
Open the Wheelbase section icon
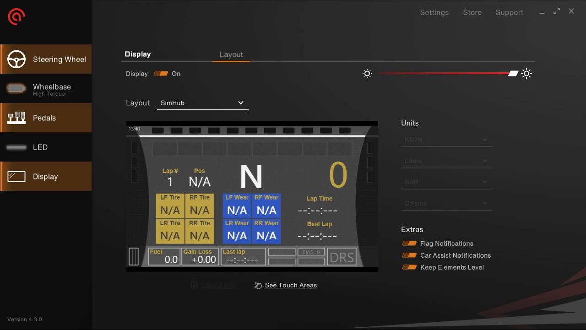pos(16,89)
